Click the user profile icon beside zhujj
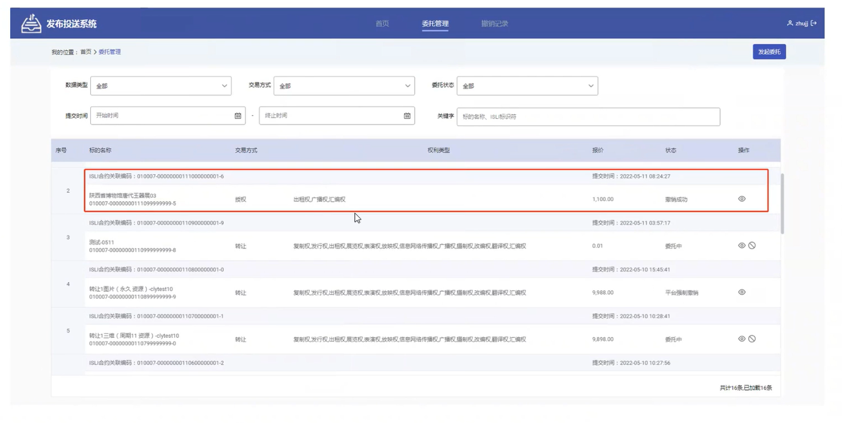Viewport: 842px width, 423px height. 790,23
